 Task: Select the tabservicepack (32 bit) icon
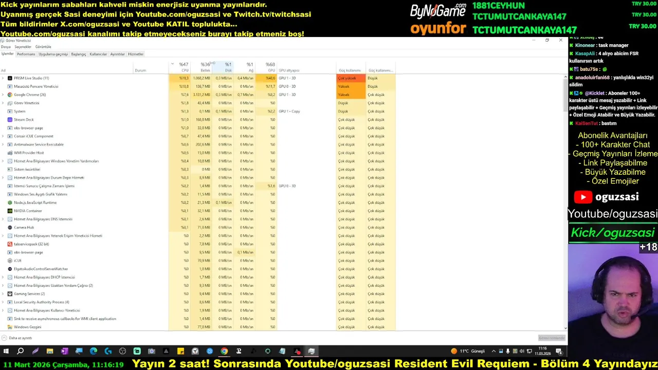tap(10, 244)
